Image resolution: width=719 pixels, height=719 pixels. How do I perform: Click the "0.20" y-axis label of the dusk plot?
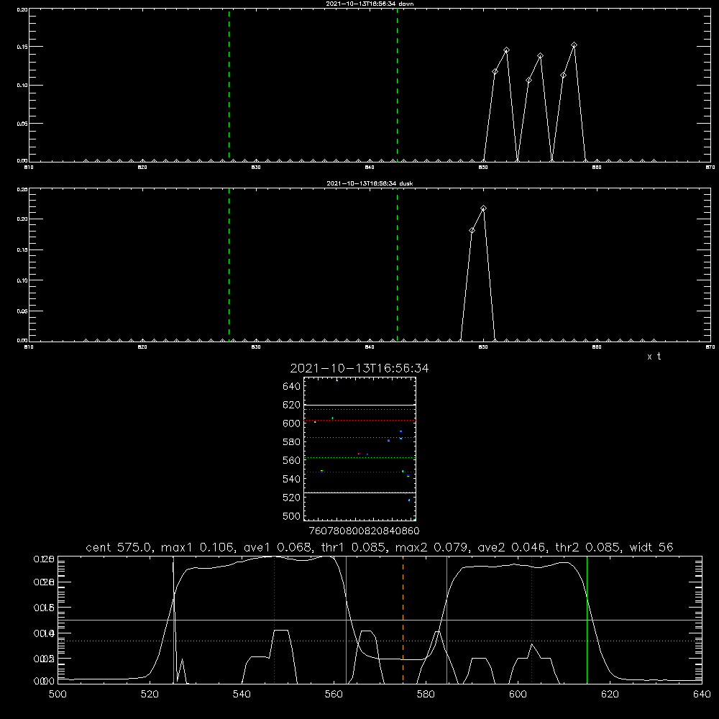click(22, 219)
